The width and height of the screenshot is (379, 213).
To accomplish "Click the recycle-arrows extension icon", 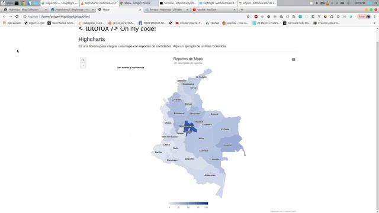I will click(x=332, y=17).
